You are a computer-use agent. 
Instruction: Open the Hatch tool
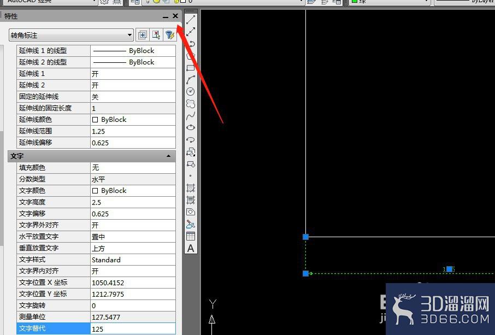point(191,188)
